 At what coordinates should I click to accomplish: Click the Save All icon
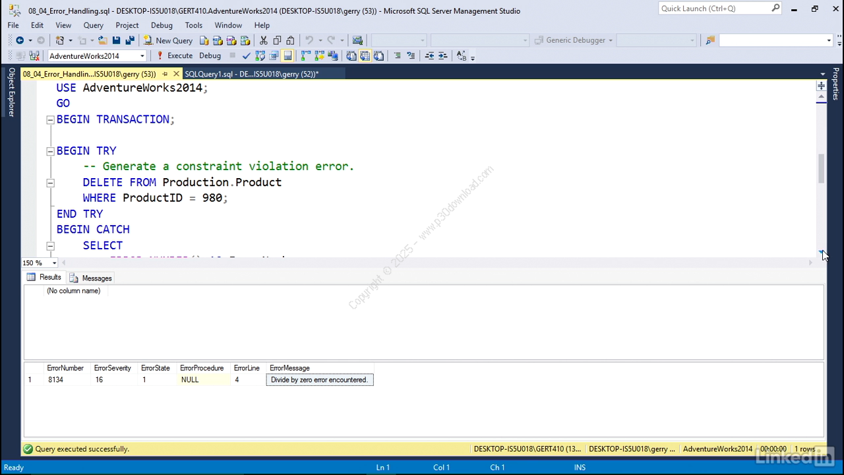pyautogui.click(x=130, y=40)
